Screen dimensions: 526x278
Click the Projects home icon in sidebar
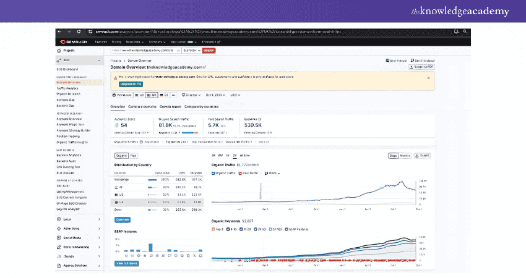pos(59,51)
